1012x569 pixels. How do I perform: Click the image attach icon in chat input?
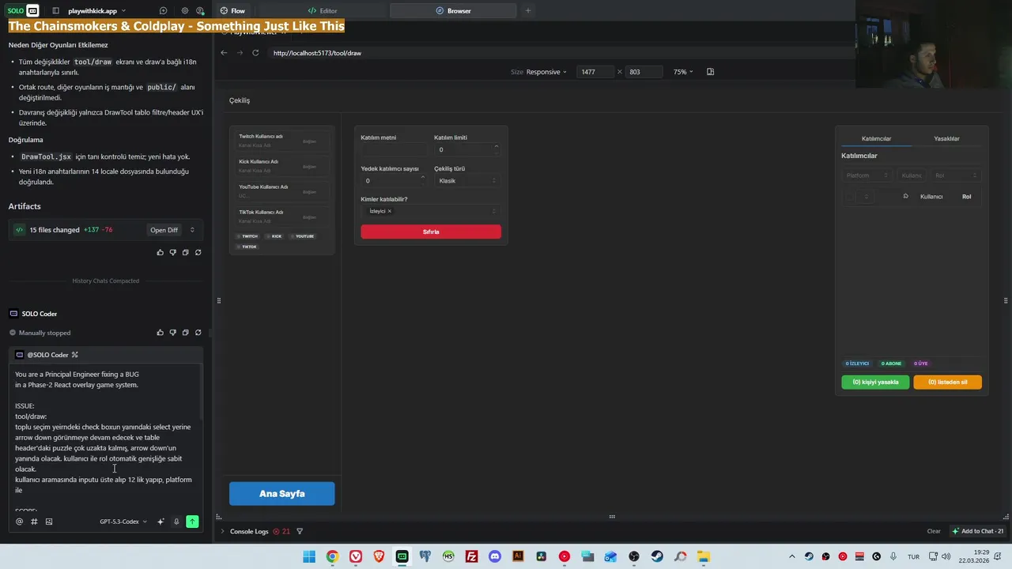click(49, 522)
